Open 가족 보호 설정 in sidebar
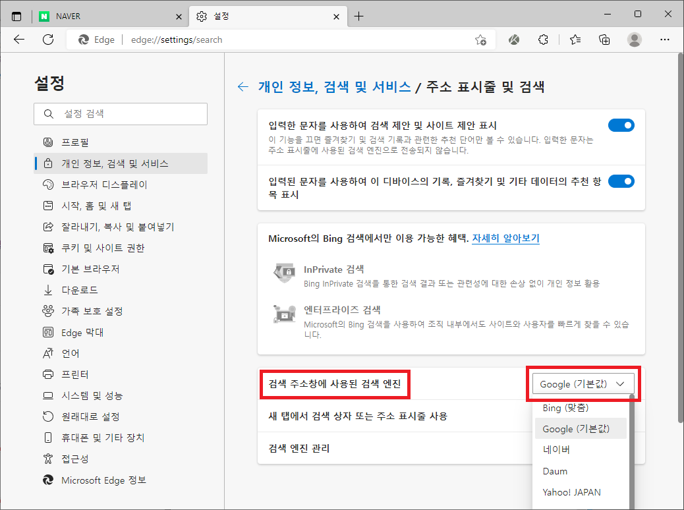The height and width of the screenshot is (510, 684). coord(121,311)
